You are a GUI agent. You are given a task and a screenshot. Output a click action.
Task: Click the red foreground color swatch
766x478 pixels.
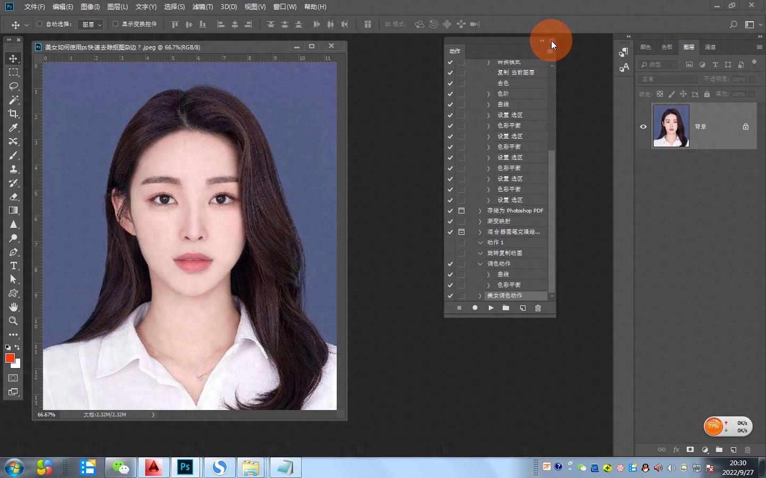(10, 358)
